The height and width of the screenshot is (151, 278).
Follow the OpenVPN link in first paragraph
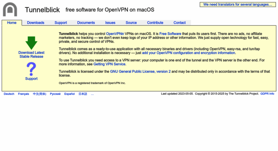pos(115,34)
